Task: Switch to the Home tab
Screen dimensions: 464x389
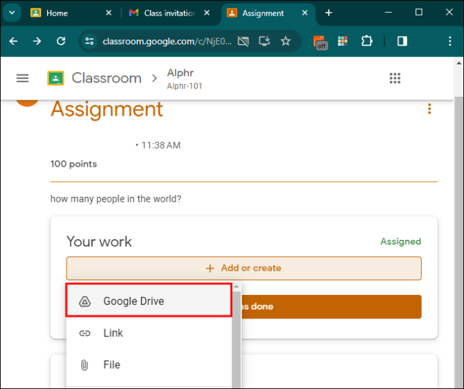Action: point(56,13)
